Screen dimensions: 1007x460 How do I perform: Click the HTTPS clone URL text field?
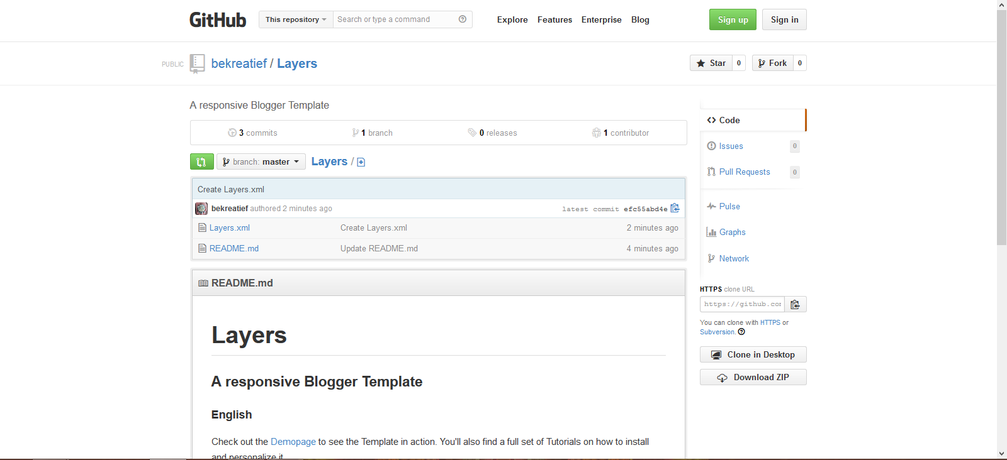tap(743, 304)
